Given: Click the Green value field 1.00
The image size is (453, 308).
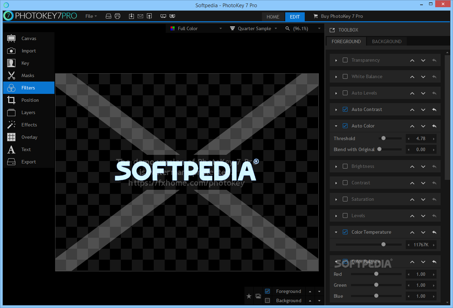Looking at the screenshot, I should 421,285.
